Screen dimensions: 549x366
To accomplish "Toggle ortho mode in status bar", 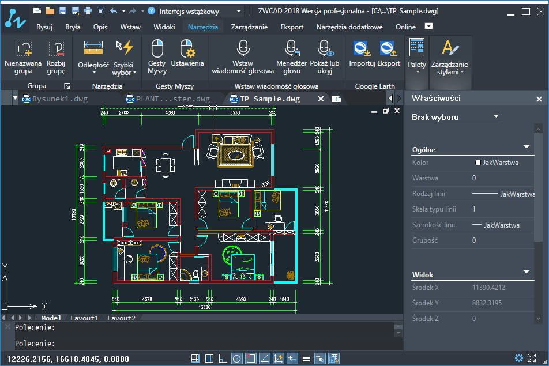I will click(x=223, y=359).
